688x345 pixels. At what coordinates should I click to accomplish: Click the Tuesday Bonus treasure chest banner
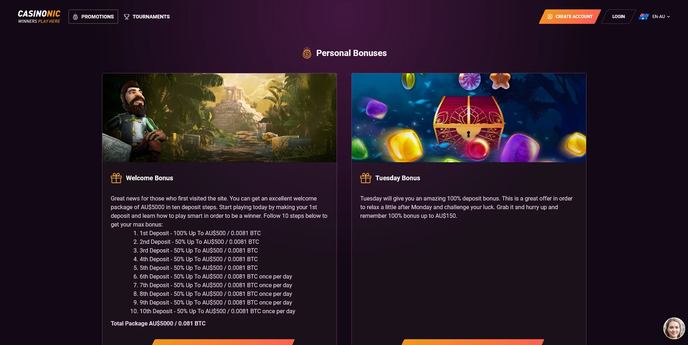coord(469,118)
